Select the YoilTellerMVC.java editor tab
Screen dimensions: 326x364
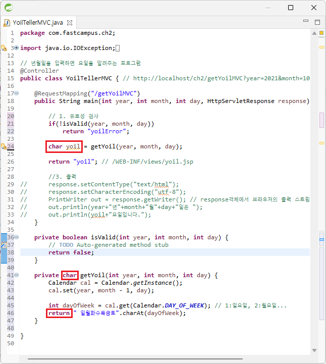click(37, 23)
